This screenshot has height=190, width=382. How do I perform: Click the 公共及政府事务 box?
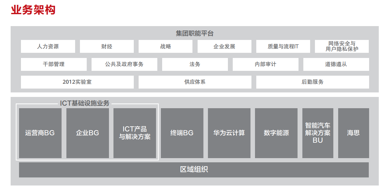(124, 64)
